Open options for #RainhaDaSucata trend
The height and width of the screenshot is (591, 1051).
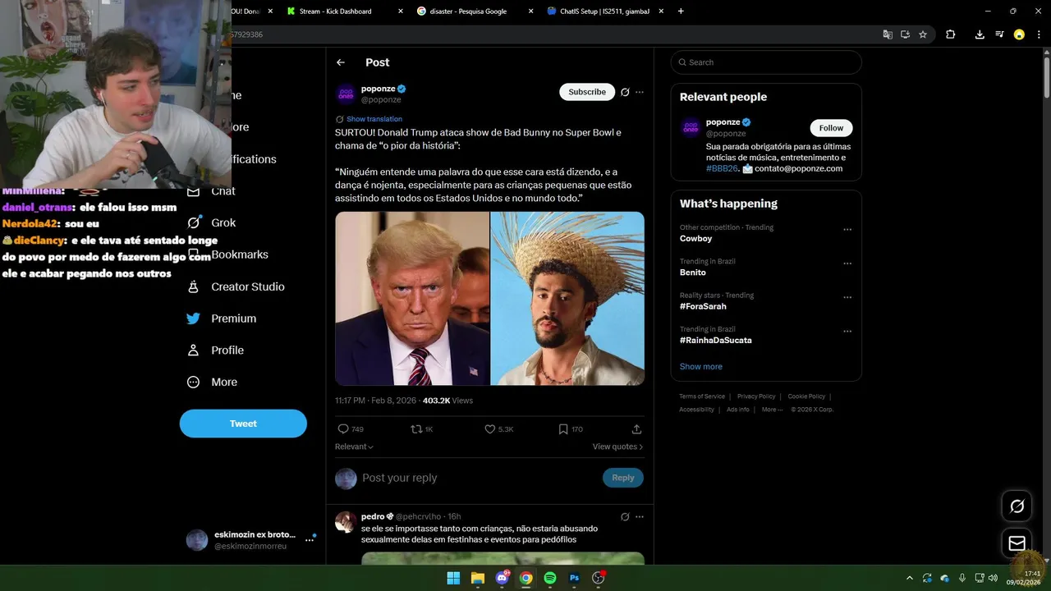[x=847, y=331]
